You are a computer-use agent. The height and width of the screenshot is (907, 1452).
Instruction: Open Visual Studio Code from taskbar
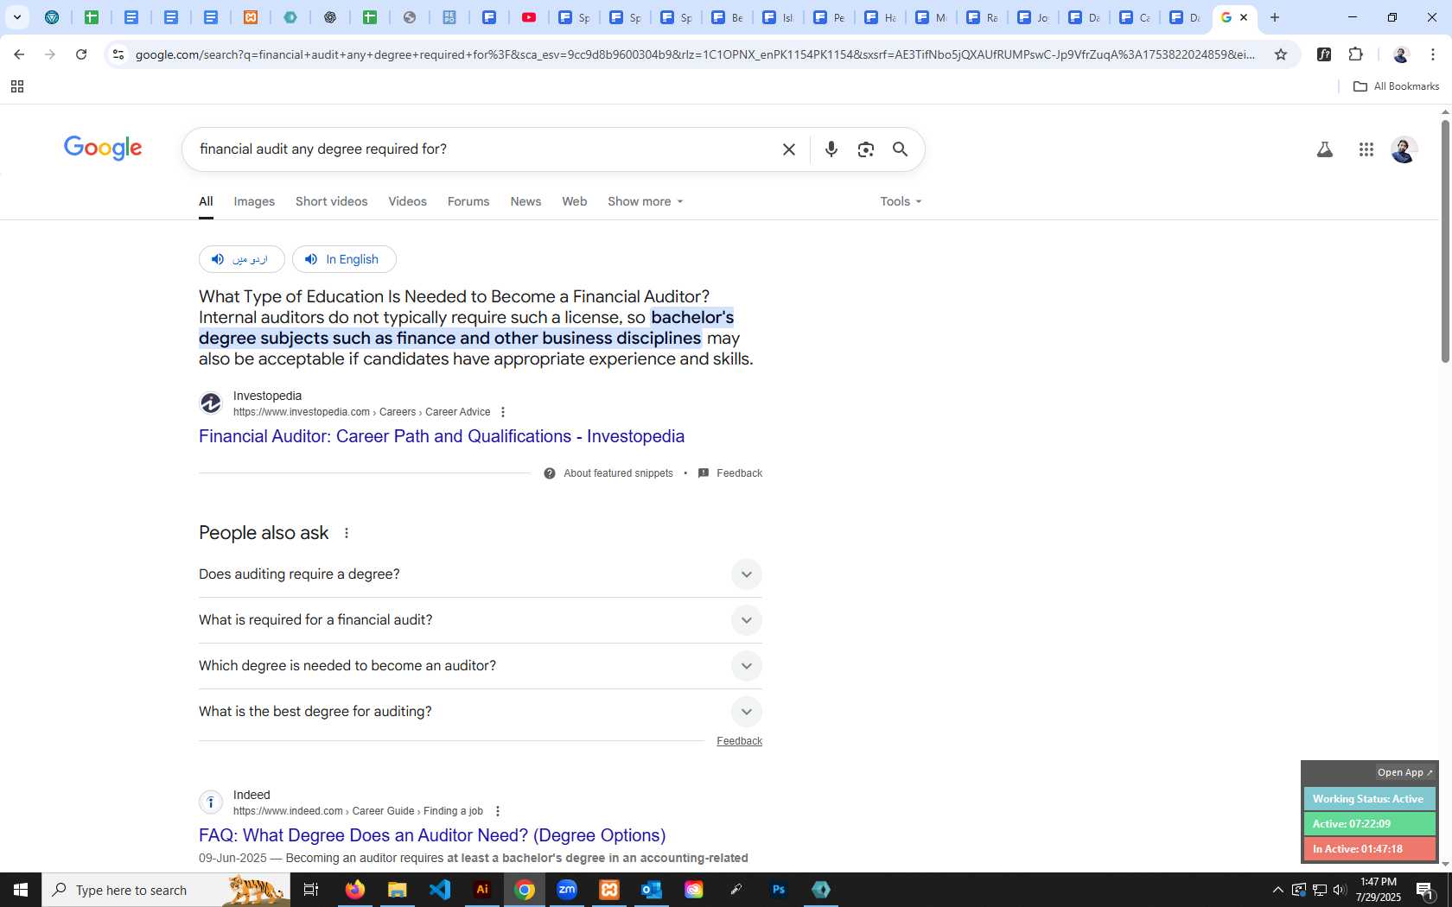pyautogui.click(x=440, y=890)
